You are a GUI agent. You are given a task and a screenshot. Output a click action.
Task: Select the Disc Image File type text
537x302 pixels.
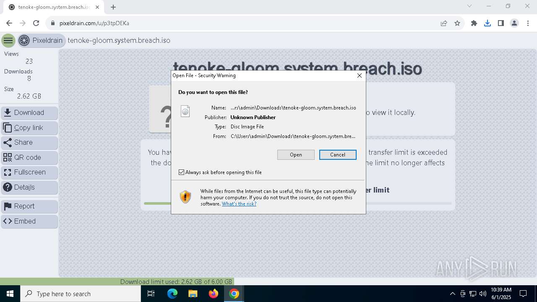247,127
